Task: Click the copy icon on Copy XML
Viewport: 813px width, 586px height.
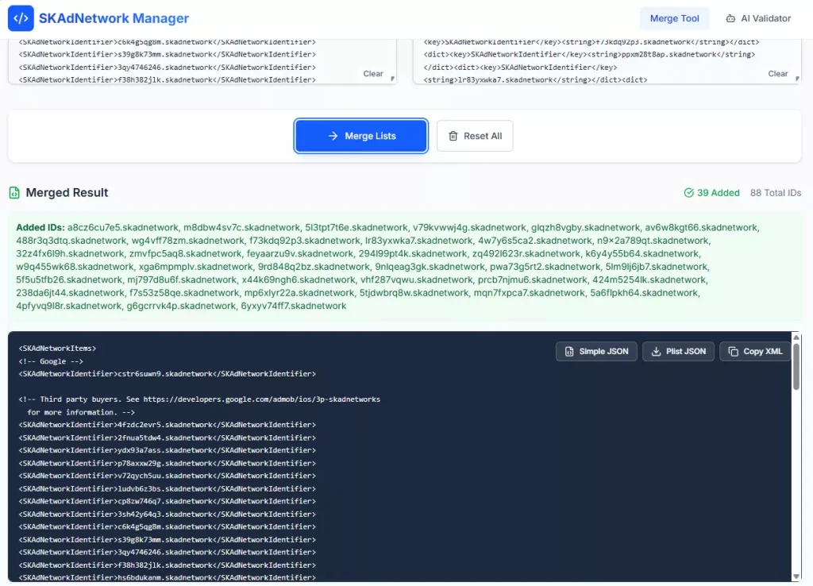Action: point(732,352)
